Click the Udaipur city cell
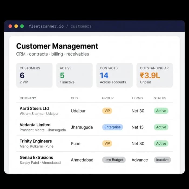The height and width of the screenshot is (189, 189). [x=78, y=111]
